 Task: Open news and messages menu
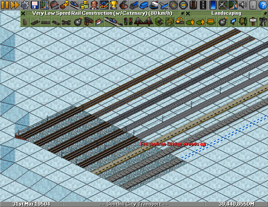pyautogui.click(x=253, y=5)
